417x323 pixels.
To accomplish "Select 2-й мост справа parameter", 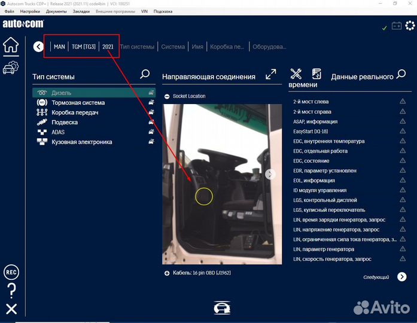I will [x=312, y=112].
